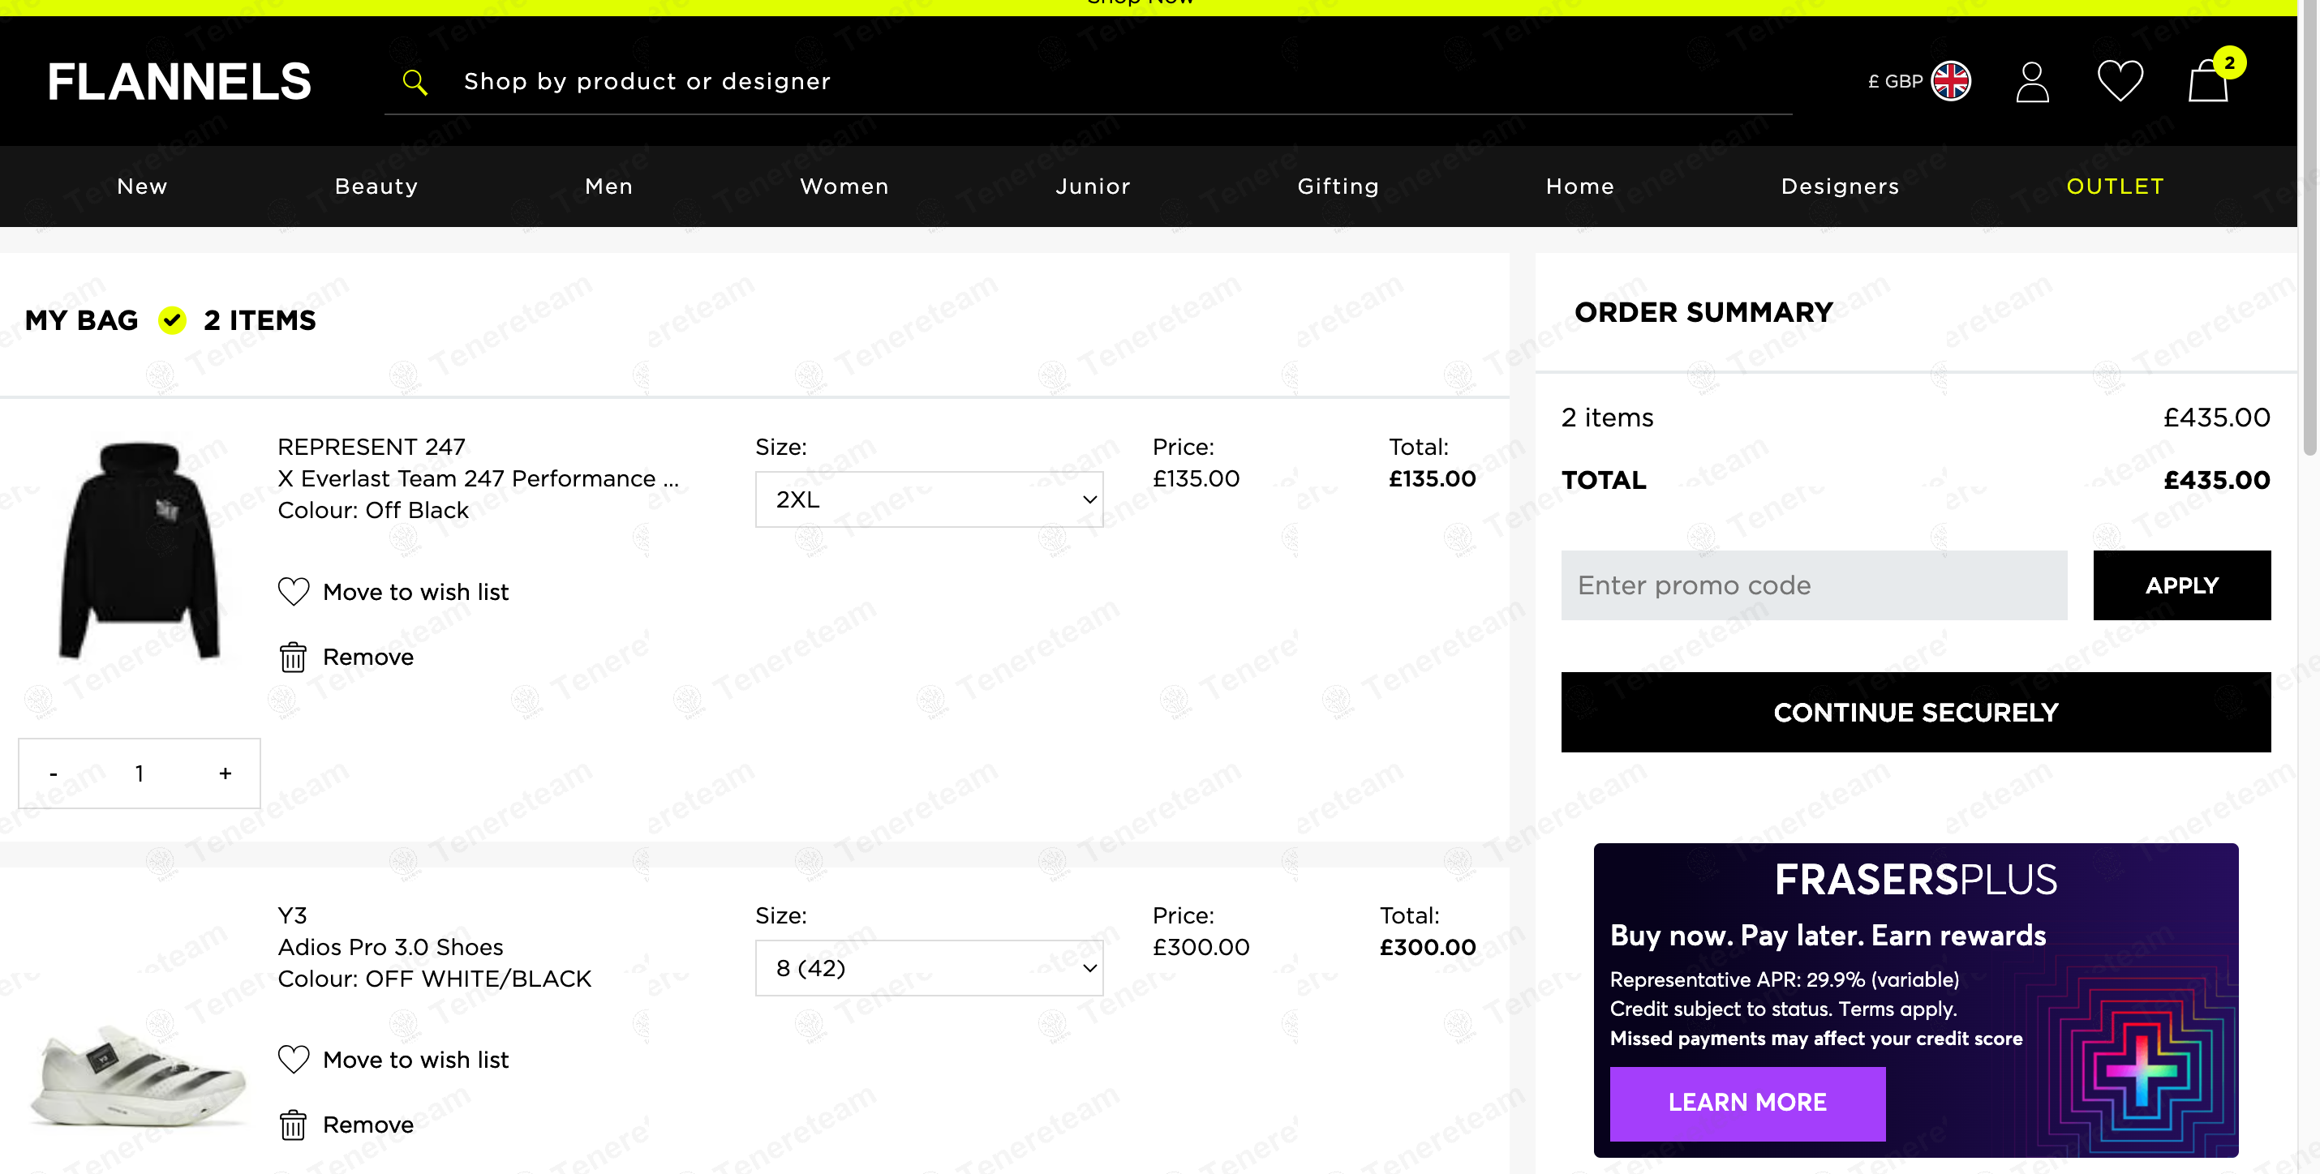Open the Y3 shoe product thumbnail
Image resolution: width=2320 pixels, height=1174 pixels.
pos(137,1077)
